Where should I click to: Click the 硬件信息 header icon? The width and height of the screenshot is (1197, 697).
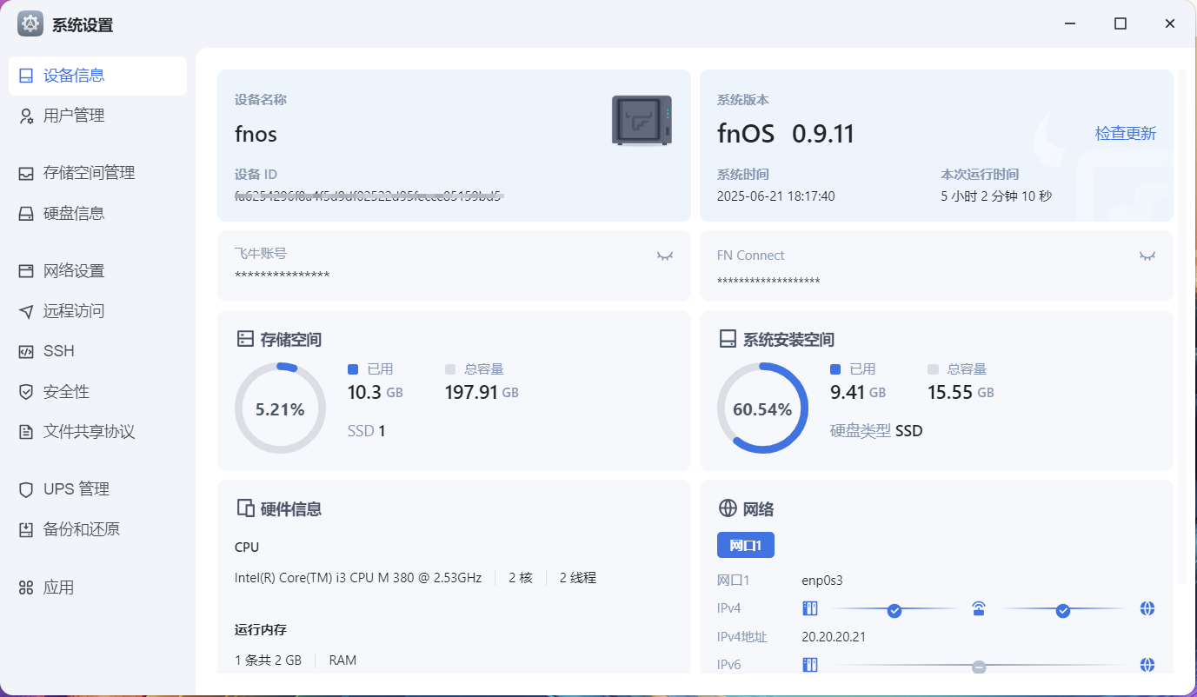tap(245, 508)
